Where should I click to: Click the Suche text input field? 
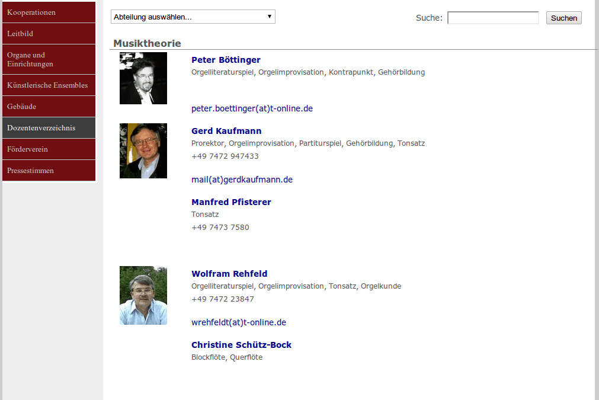click(x=492, y=18)
